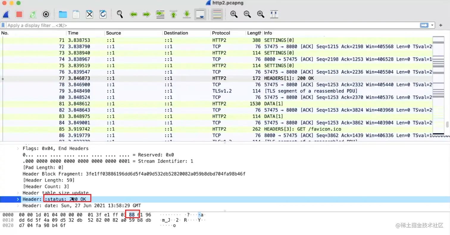Go forward in packet history
450x235 pixels.
tap(147, 14)
